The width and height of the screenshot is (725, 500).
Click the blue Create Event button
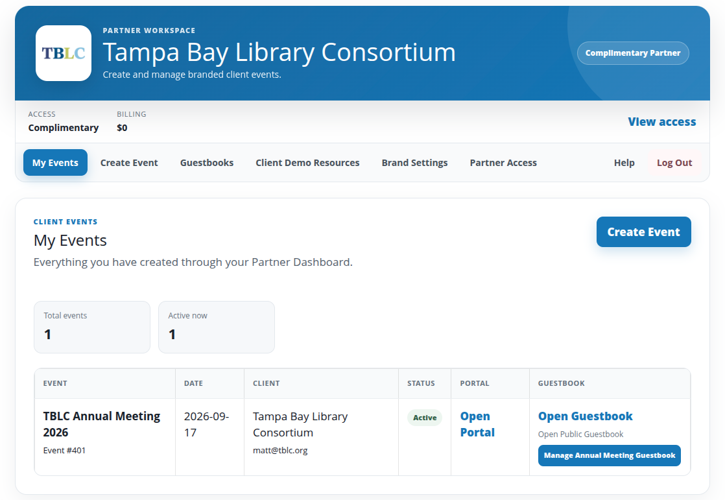pos(644,232)
